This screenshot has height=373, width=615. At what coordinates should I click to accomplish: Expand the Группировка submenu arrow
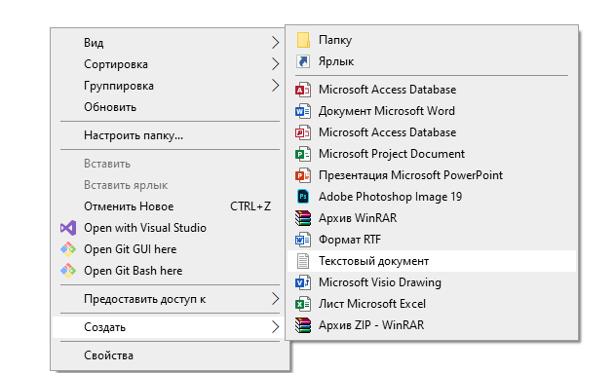point(276,86)
